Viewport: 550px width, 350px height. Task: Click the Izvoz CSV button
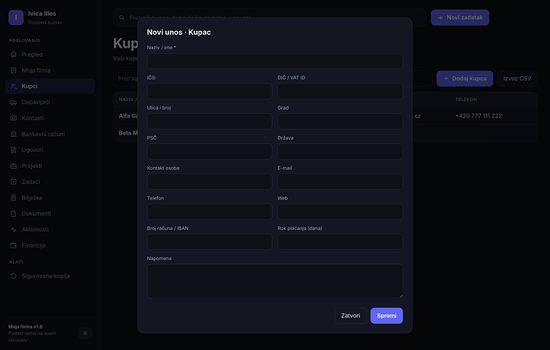pos(517,79)
